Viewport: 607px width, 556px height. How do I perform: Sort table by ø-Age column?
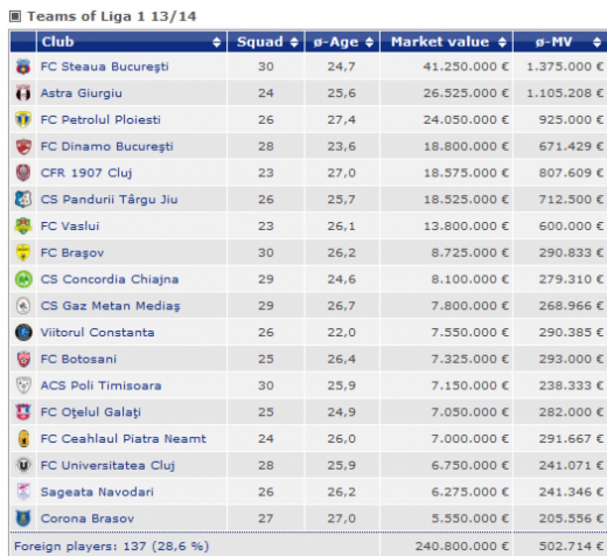[x=342, y=42]
